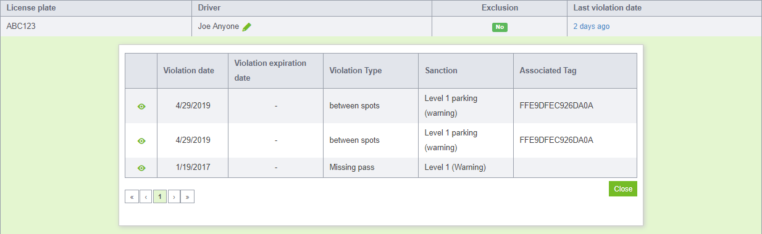762x234 pixels.
Task: Click the Last violation date header
Action: (x=608, y=8)
